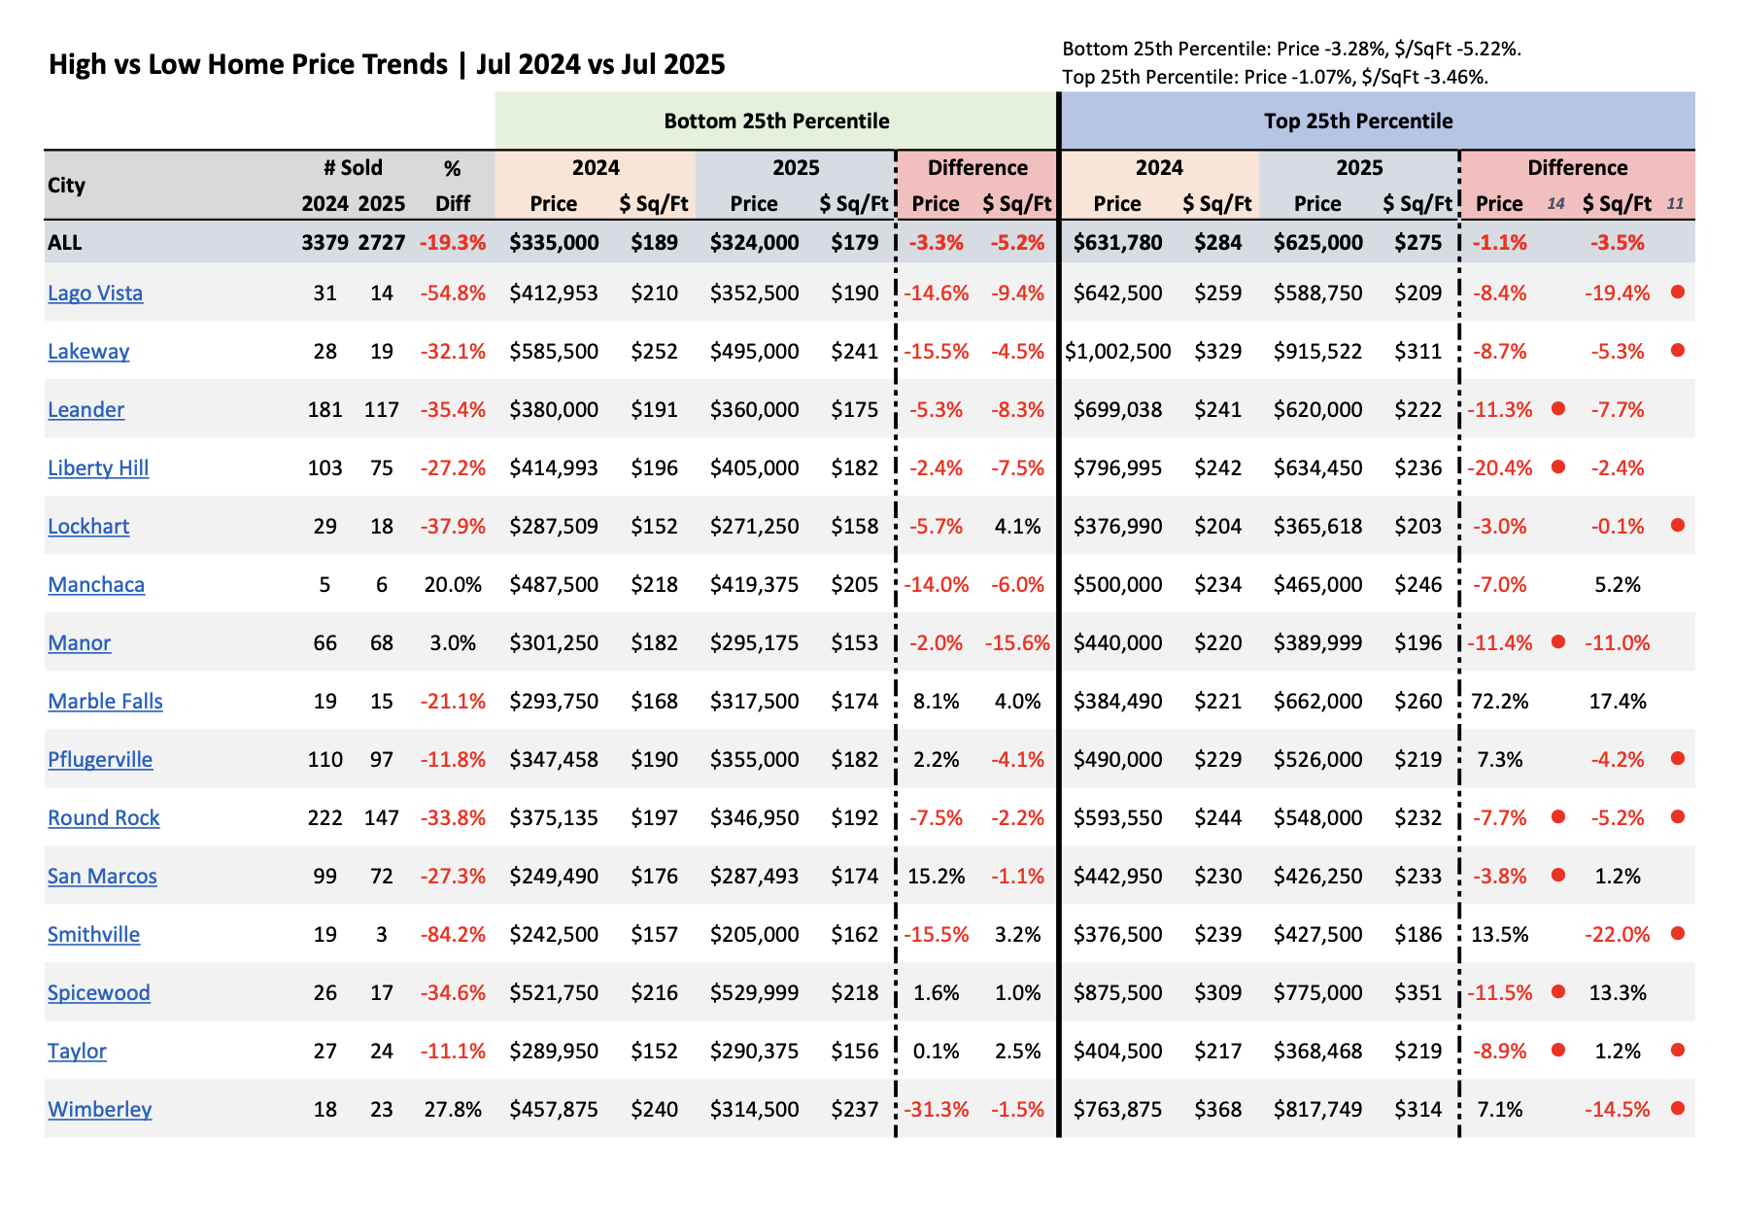Select the 20.0% Manchaca sold diff

[x=453, y=584]
